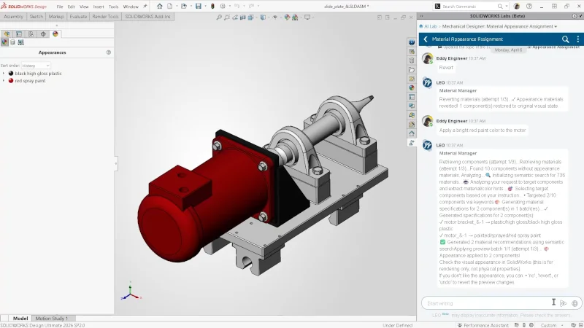Toggle the appearances filter button in DisplayManager
584x328 pixels.
(4, 42)
